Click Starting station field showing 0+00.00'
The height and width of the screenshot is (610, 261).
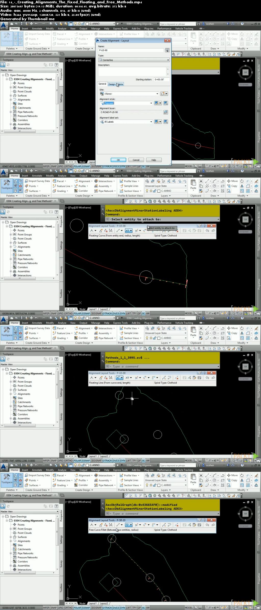pyautogui.click(x=162, y=79)
